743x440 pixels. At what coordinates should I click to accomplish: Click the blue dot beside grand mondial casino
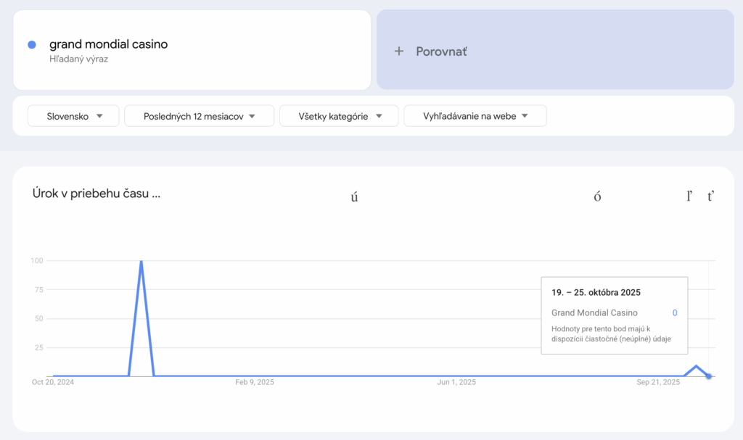(x=32, y=45)
